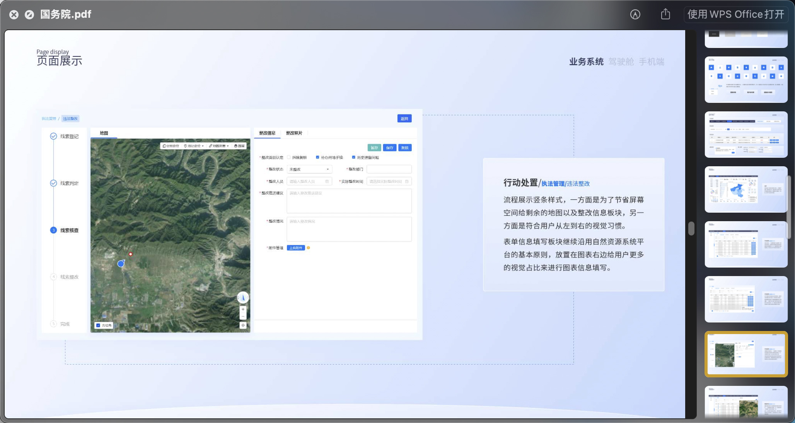The height and width of the screenshot is (423, 795).
Task: Click the 整改人员 input field
Action: pyautogui.click(x=309, y=181)
